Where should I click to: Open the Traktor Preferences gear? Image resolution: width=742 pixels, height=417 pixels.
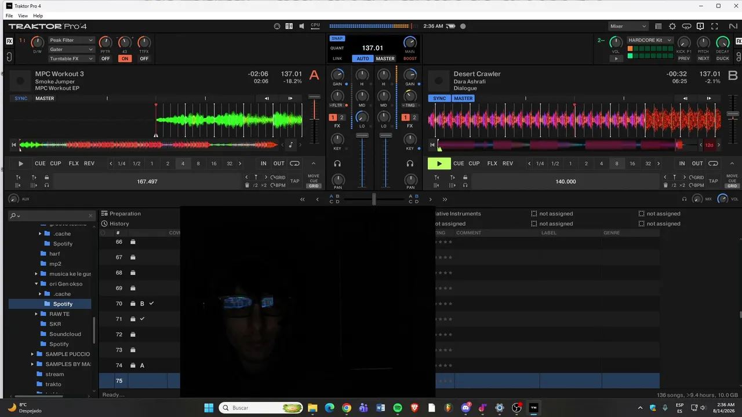pos(672,26)
